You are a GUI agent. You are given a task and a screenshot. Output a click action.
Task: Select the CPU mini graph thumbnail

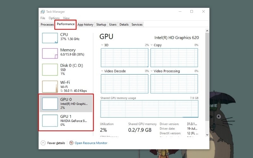[50, 38]
